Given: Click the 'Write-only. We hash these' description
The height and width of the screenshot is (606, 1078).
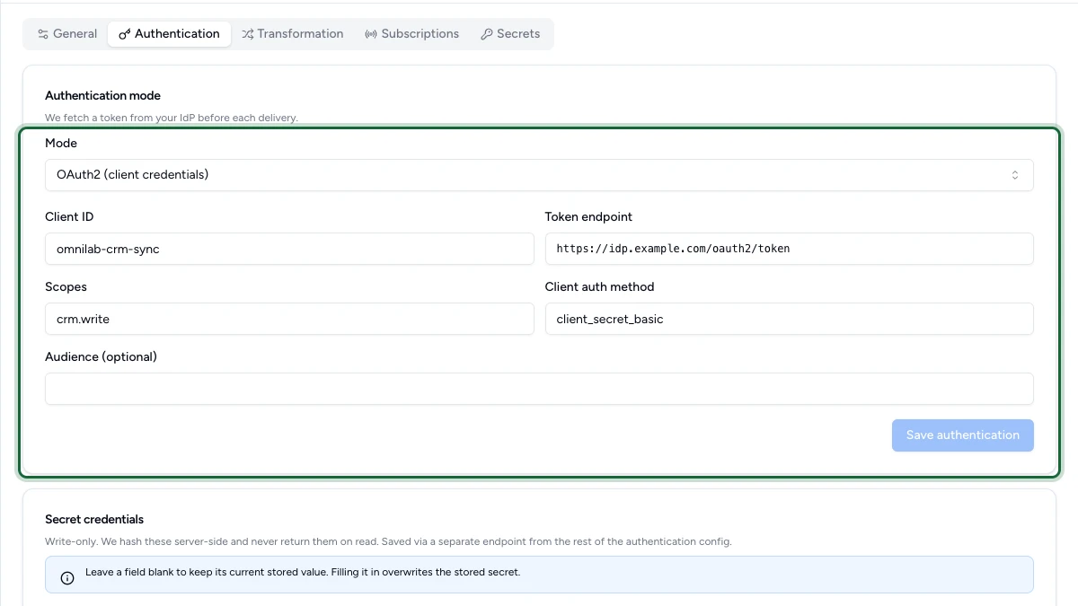Looking at the screenshot, I should 388,541.
